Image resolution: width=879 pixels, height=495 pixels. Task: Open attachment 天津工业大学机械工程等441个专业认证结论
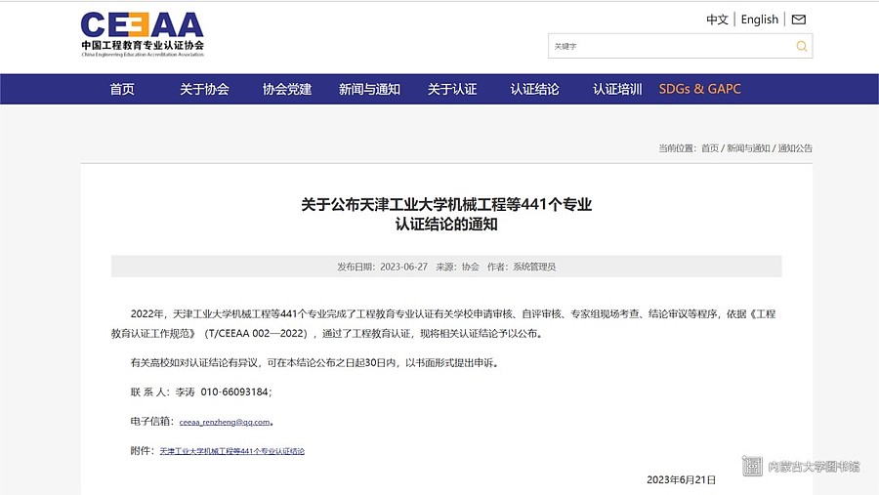232,451
